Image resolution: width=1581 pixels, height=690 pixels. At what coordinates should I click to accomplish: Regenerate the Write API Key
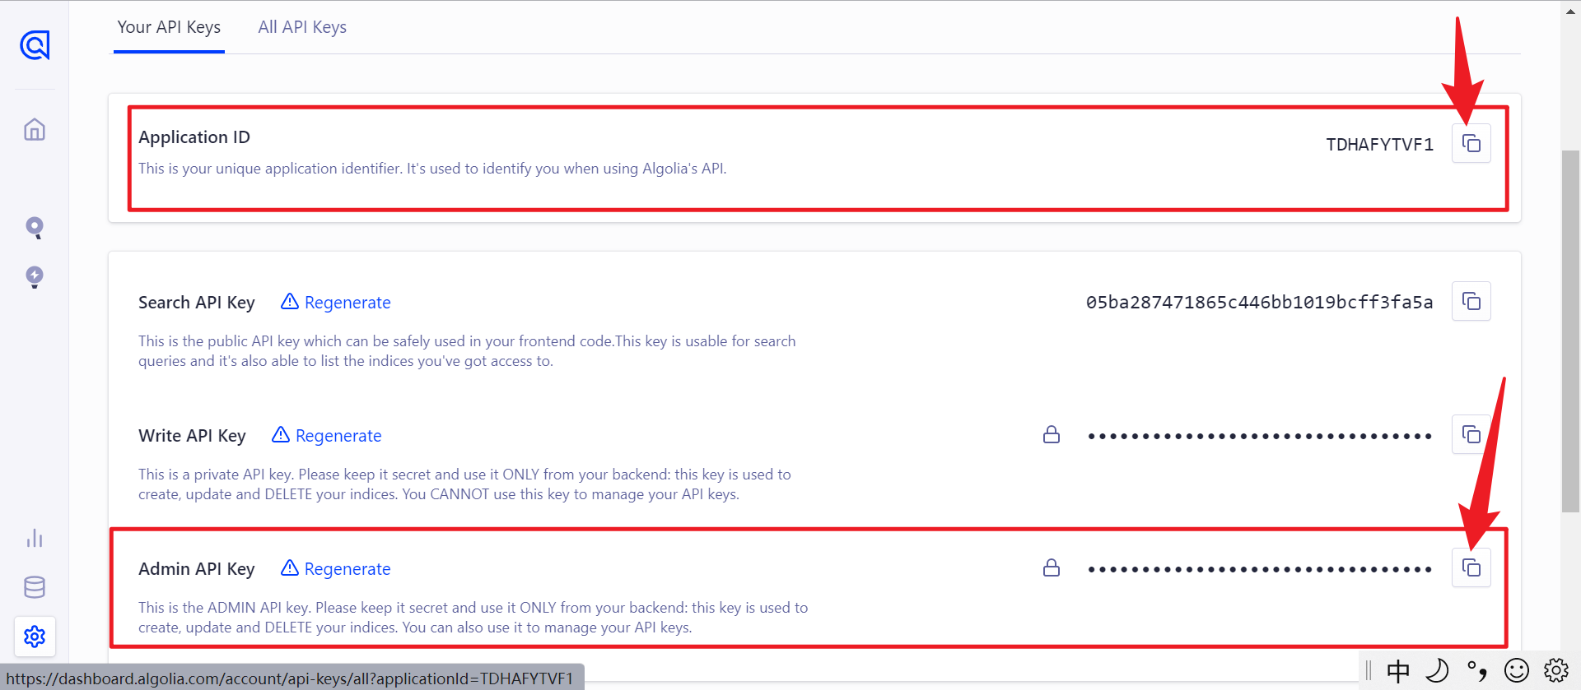click(x=338, y=436)
